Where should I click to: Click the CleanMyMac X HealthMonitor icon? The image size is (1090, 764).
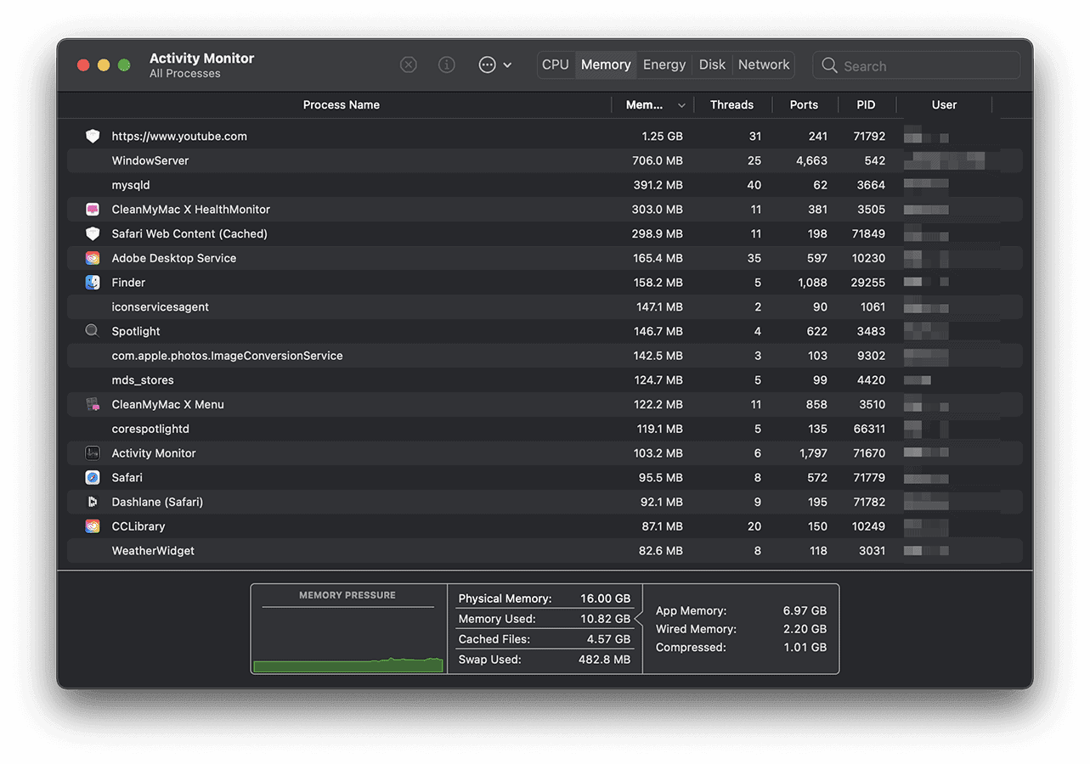coord(93,209)
